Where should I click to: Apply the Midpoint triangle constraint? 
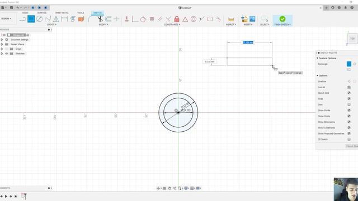[x=185, y=19]
